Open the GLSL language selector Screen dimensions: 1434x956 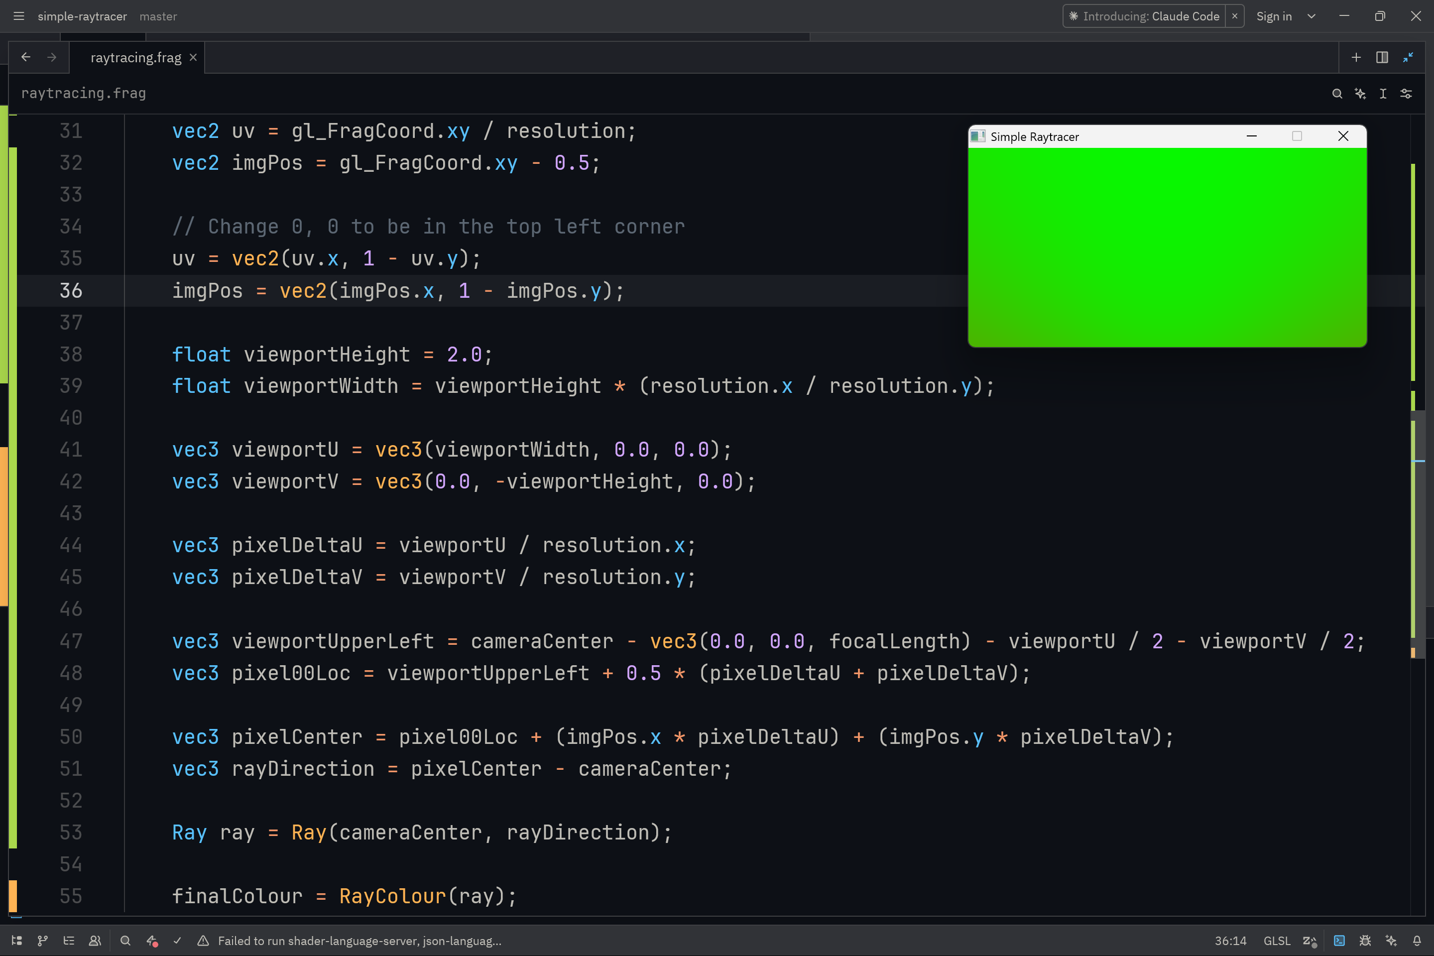pos(1277,941)
